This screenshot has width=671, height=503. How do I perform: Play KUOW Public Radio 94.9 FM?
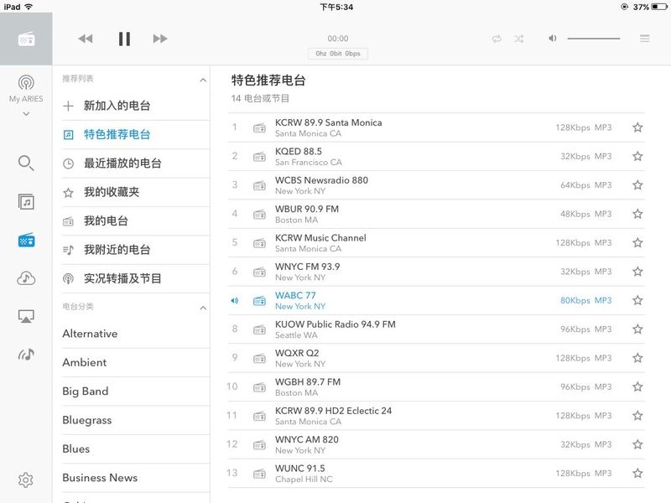[436, 329]
